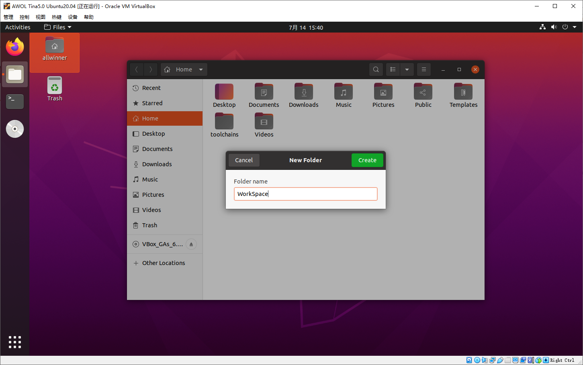Open Other Locations in sidebar

pyautogui.click(x=164, y=263)
